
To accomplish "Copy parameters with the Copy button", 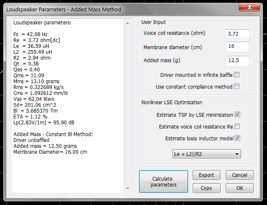I will tap(206, 188).
